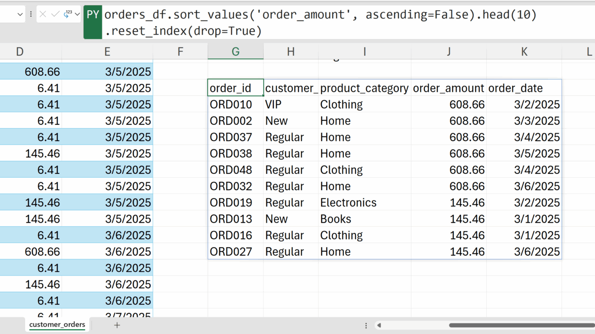Click the order_id header cell
This screenshot has width=595, height=334.
pos(235,88)
